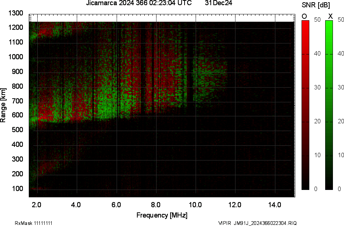Viewport: 344px width, 226px height.
Task: Click the 40 label on the O colorbar
Action: pyautogui.click(x=317, y=53)
